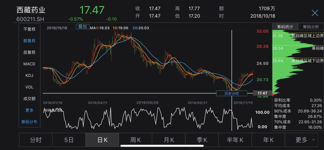
Task: Click the 70%成本 22.65-31.28 row
Action: (298, 122)
